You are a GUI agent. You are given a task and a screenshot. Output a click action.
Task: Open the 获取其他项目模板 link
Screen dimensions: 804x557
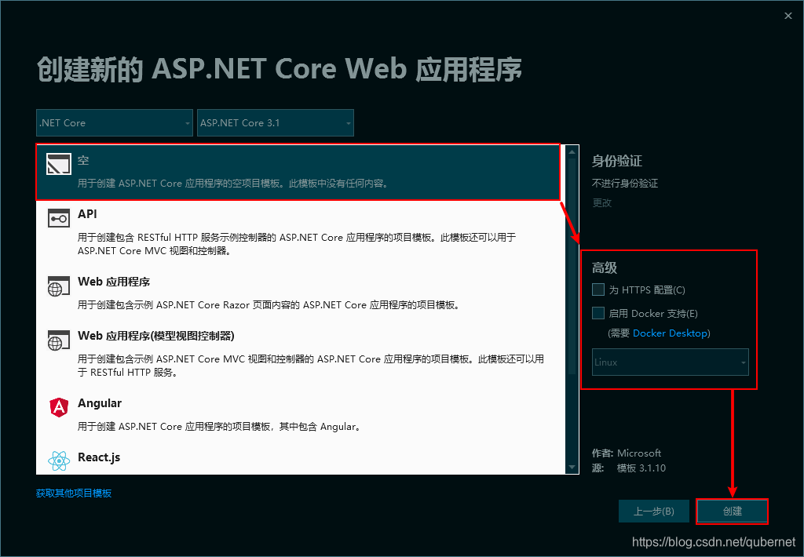[74, 493]
